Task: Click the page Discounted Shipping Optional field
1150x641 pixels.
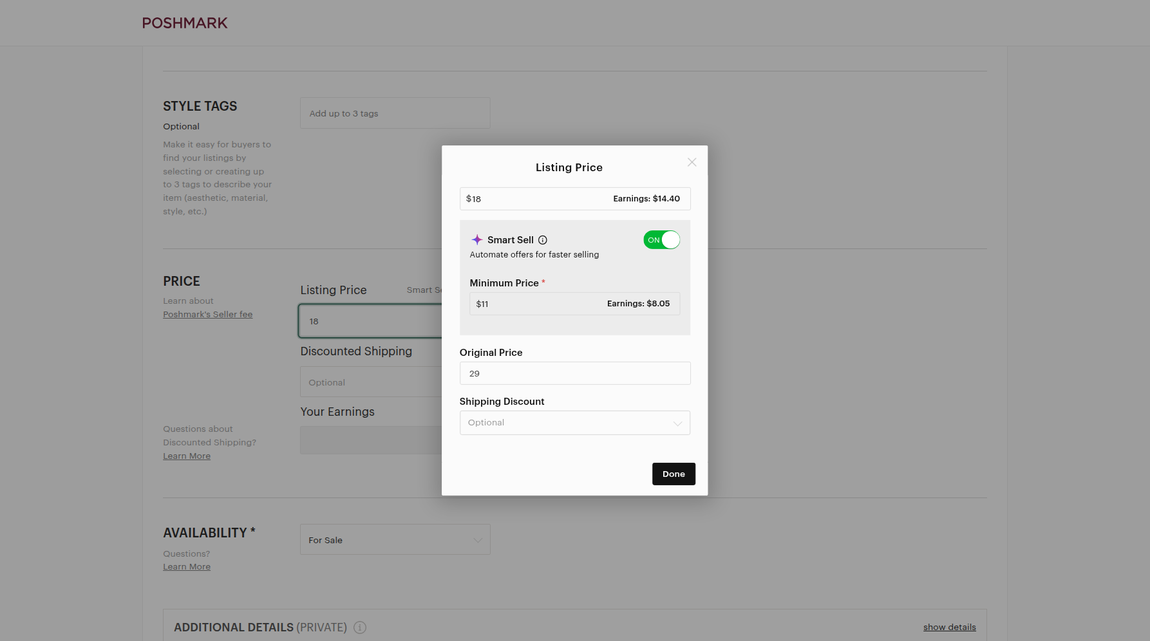Action: [371, 382]
